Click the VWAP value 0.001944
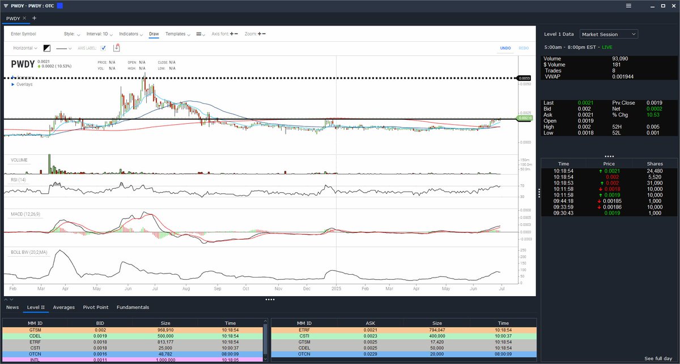The width and height of the screenshot is (680, 364). [623, 76]
